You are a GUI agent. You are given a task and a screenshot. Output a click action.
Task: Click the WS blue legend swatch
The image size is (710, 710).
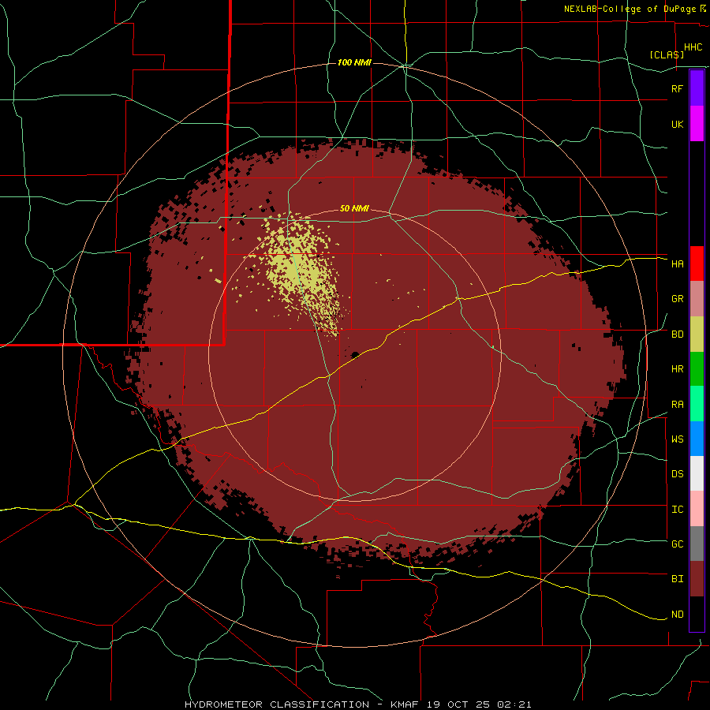(697, 439)
